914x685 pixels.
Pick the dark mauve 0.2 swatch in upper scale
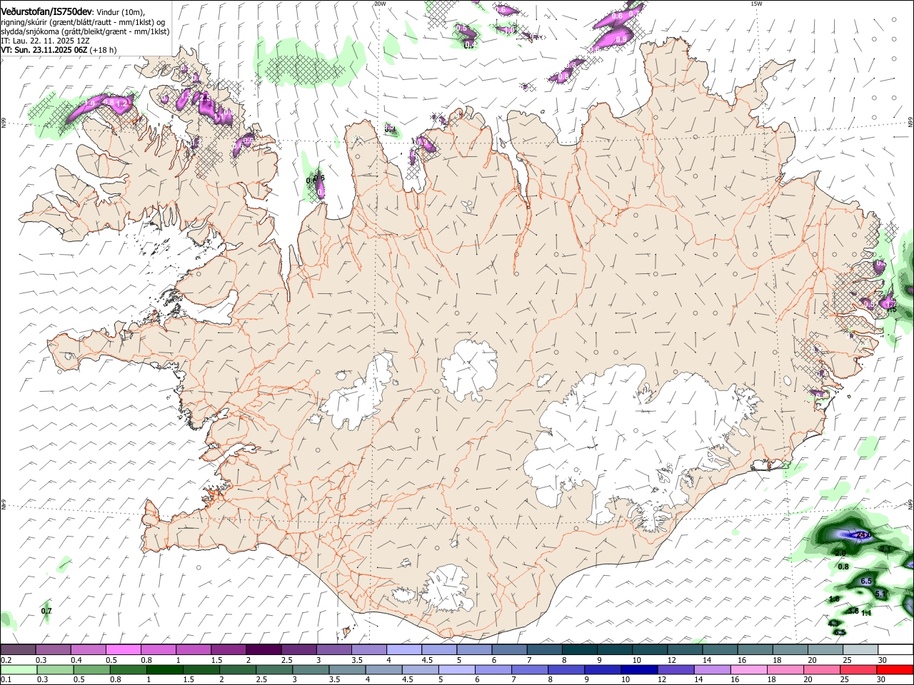click(18, 649)
